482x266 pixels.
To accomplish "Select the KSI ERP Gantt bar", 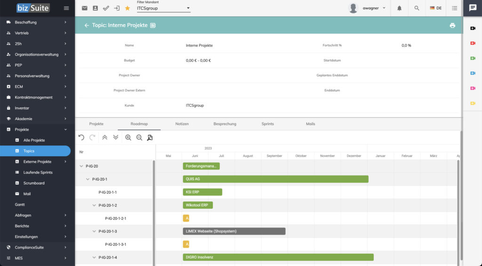I will tap(202, 192).
